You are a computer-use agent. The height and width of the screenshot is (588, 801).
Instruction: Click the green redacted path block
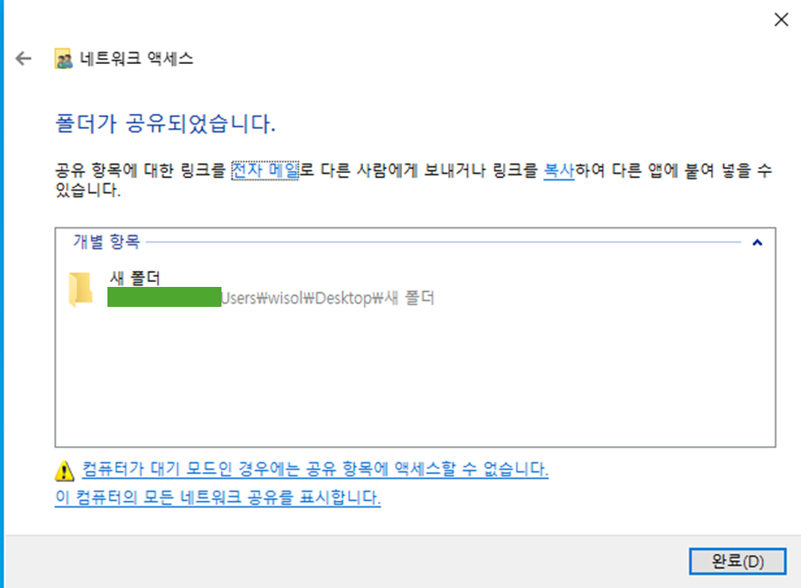point(164,297)
